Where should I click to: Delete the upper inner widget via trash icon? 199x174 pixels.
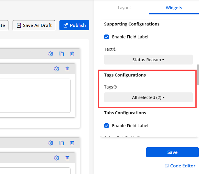pyautogui.click(x=68, y=69)
